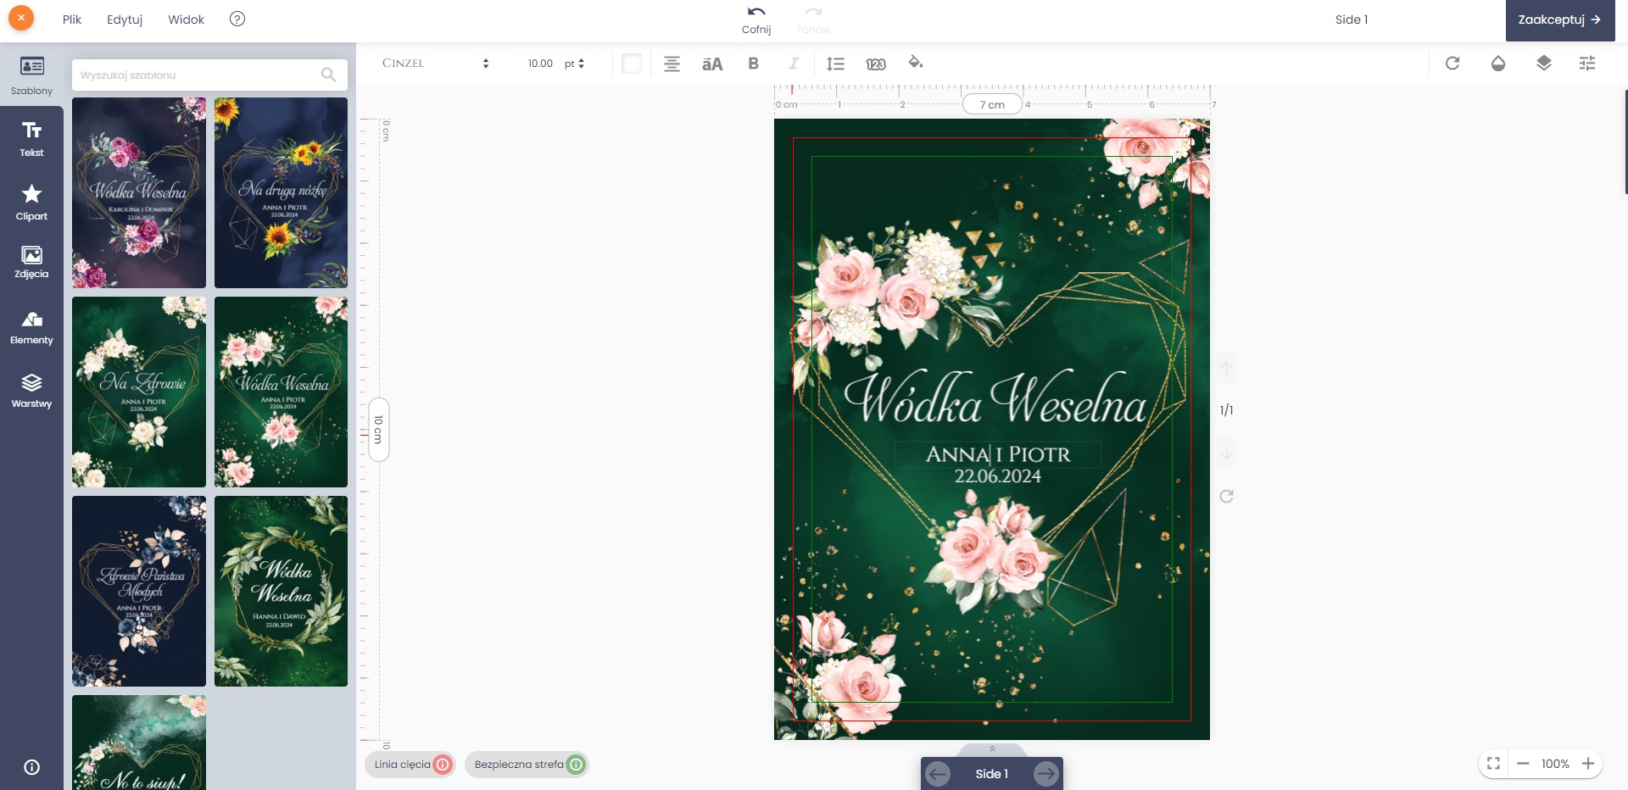Toggle the text case aA option
Image resolution: width=1628 pixels, height=790 pixels.
click(x=712, y=64)
